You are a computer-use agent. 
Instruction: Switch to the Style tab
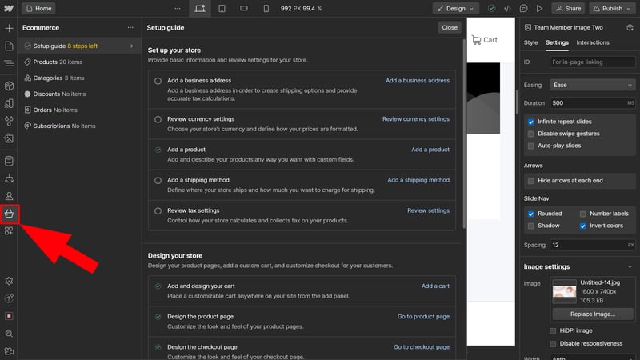click(x=530, y=42)
